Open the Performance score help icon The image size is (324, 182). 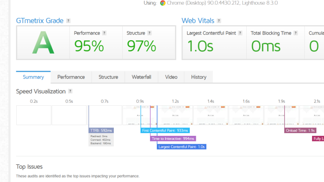[104, 33]
